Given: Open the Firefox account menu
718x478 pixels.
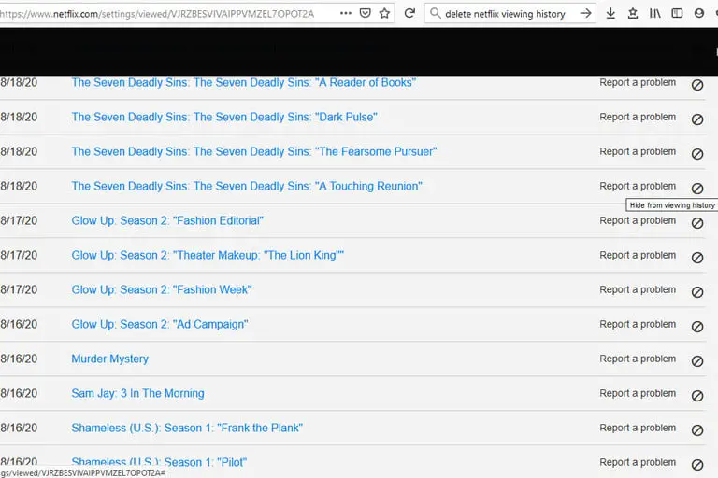Looking at the screenshot, I should (698, 14).
